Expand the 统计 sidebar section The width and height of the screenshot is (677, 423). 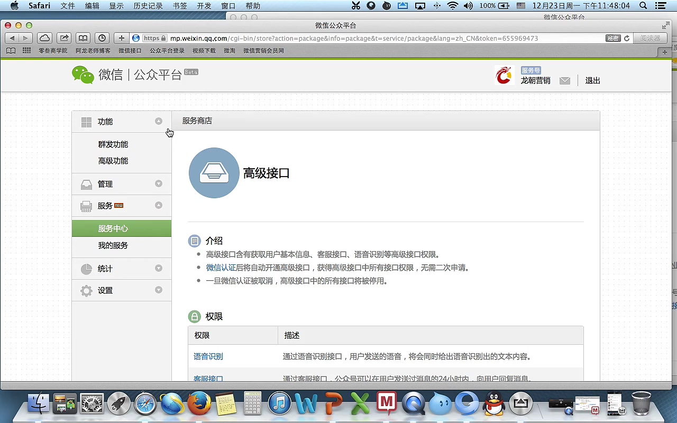click(158, 269)
